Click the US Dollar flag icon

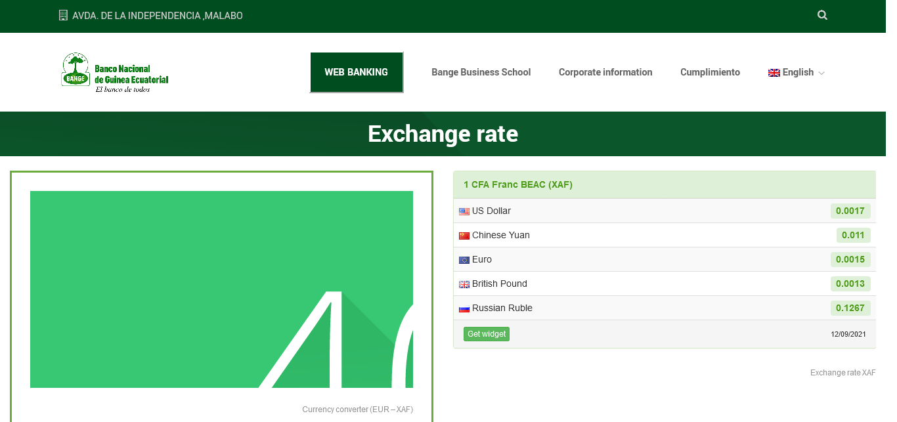pyautogui.click(x=464, y=211)
